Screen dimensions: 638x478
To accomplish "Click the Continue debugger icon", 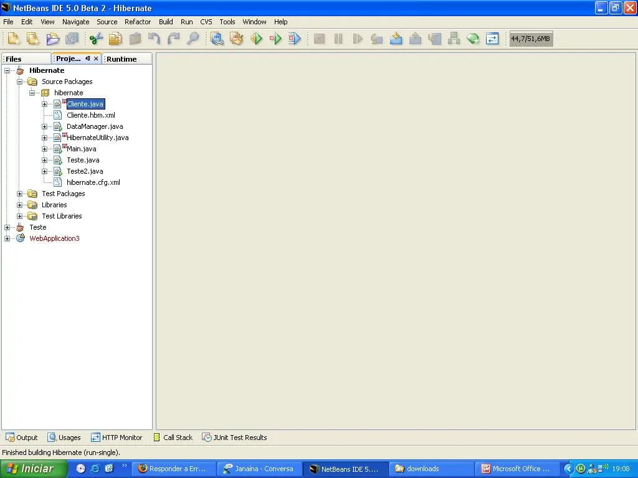I will (358, 39).
